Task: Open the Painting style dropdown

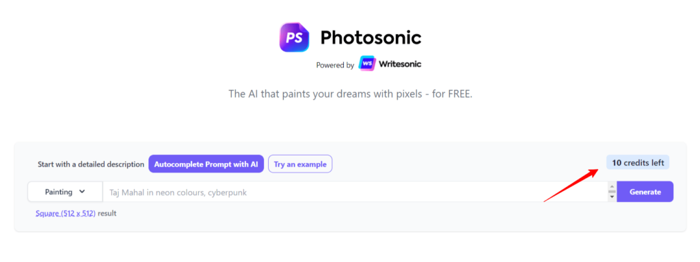Action: (x=65, y=192)
